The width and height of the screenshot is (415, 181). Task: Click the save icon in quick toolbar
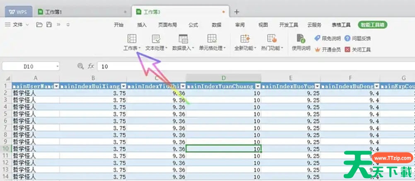click(x=49, y=25)
